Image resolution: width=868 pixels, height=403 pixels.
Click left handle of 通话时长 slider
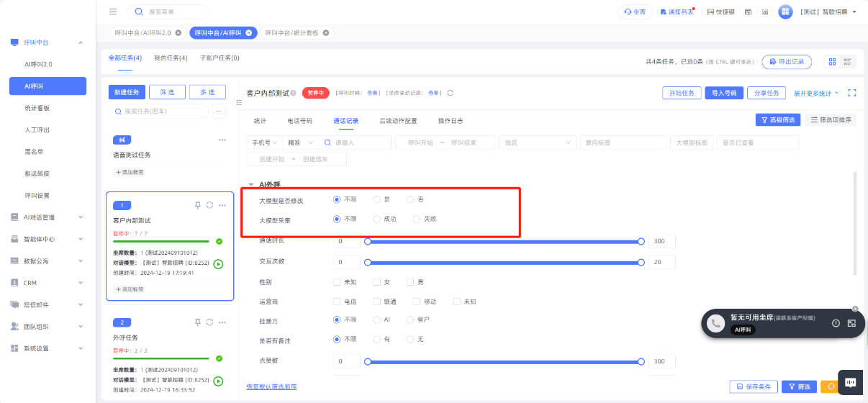368,241
